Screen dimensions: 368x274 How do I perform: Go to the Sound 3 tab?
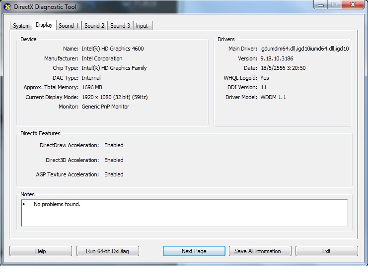120,26
